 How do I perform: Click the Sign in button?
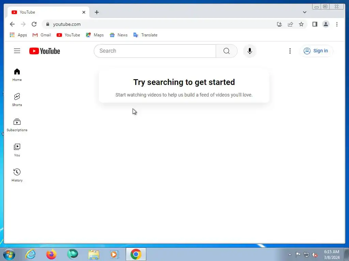click(x=316, y=51)
